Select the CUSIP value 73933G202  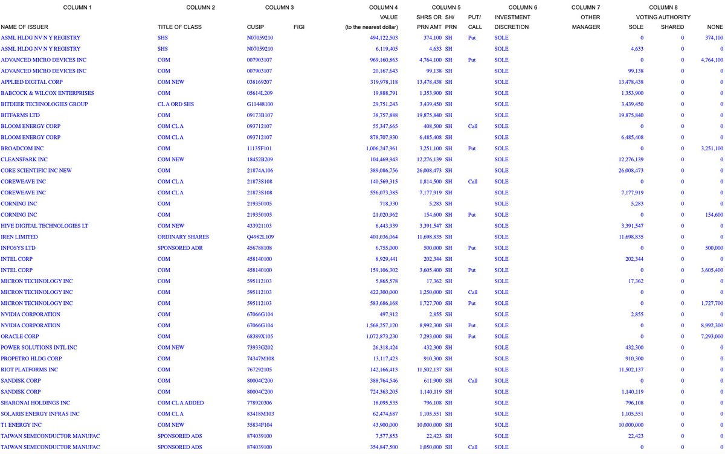[x=260, y=347]
